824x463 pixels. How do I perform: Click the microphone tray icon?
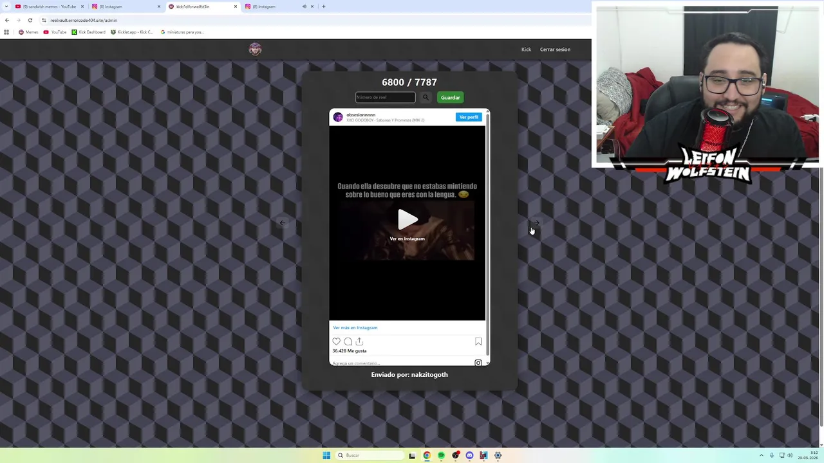(x=772, y=455)
